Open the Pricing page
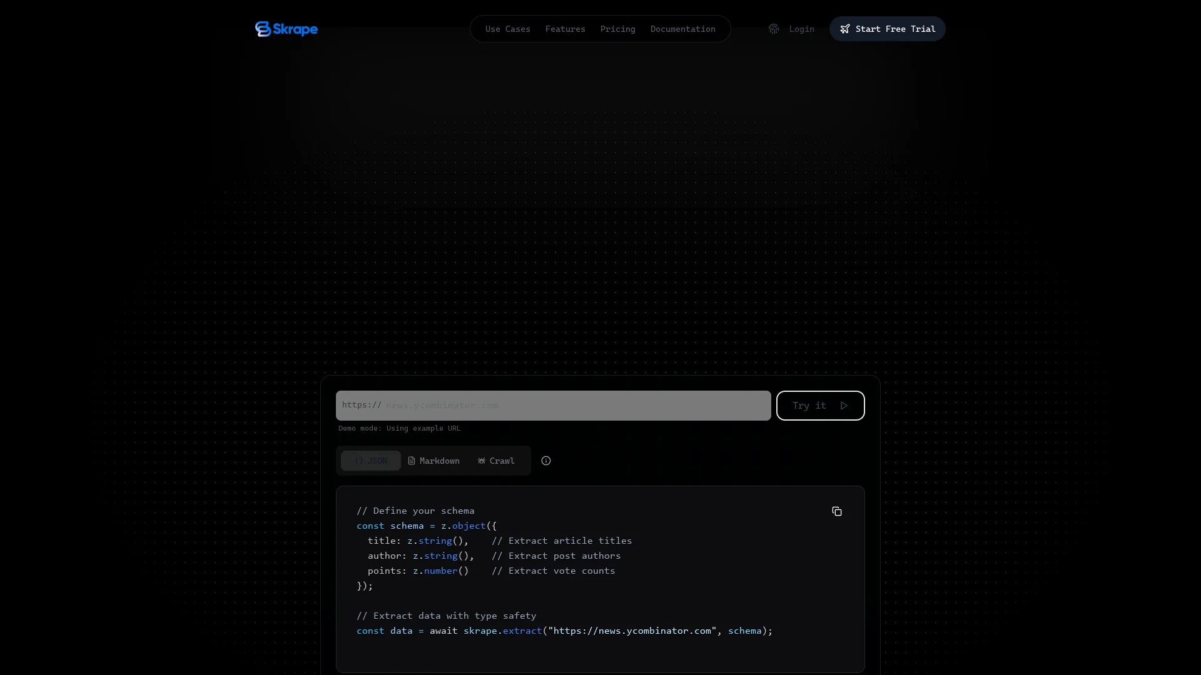 coord(617,29)
